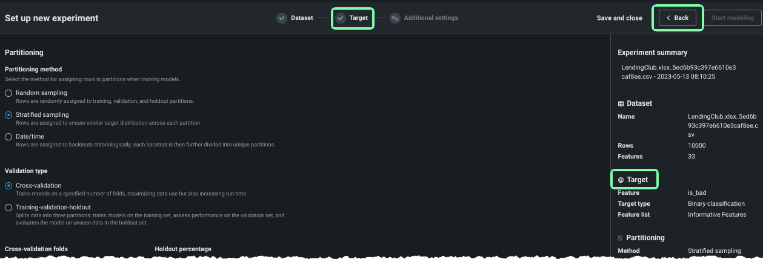763x259 pixels.
Task: Open the Additional settings step label
Action: (x=431, y=18)
